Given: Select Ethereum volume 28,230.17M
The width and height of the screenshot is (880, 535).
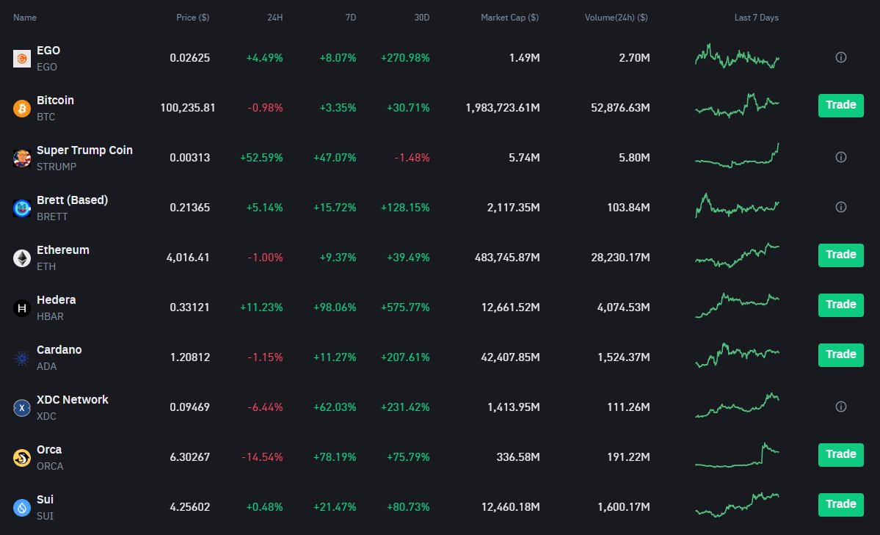Looking at the screenshot, I should click(620, 258).
